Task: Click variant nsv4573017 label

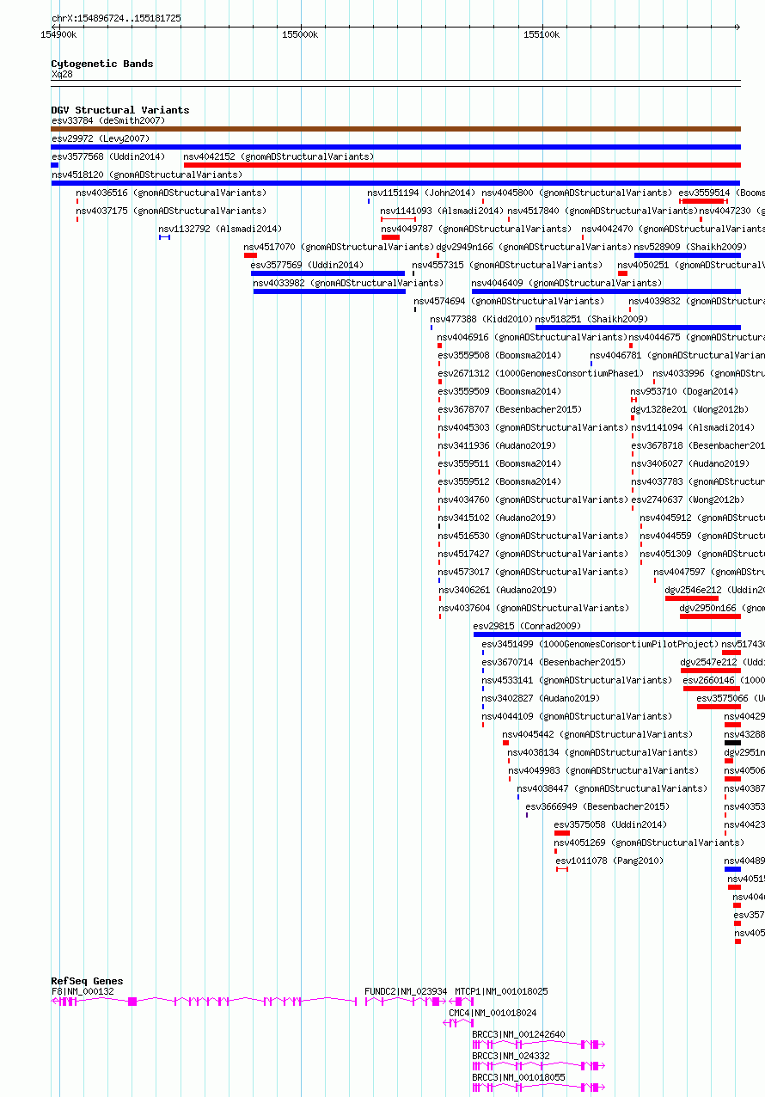Action: [533, 573]
